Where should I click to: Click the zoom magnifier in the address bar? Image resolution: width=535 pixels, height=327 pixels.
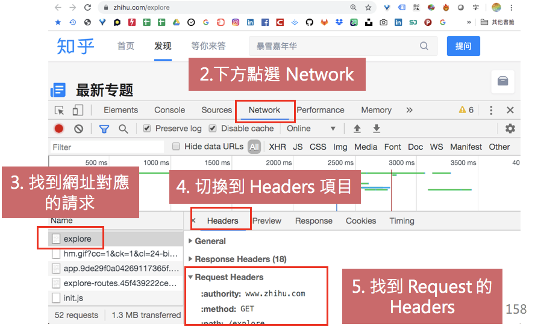pos(354,7)
